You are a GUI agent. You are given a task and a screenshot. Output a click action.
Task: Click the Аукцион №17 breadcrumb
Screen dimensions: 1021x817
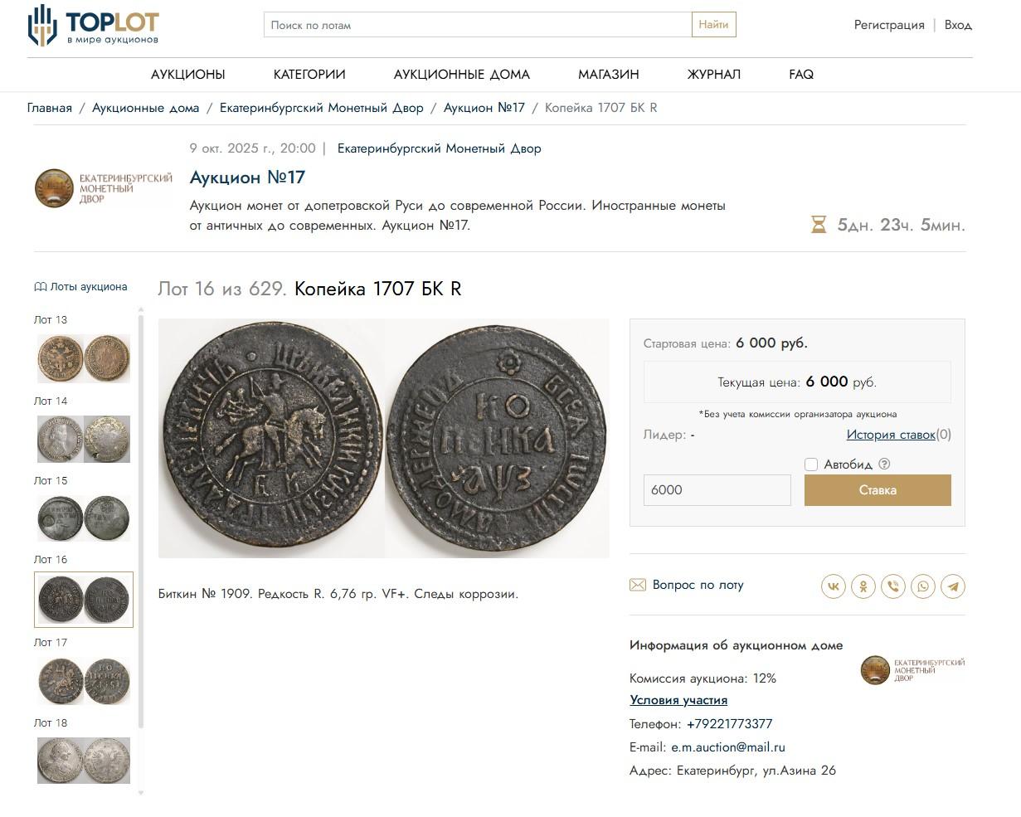pyautogui.click(x=484, y=108)
